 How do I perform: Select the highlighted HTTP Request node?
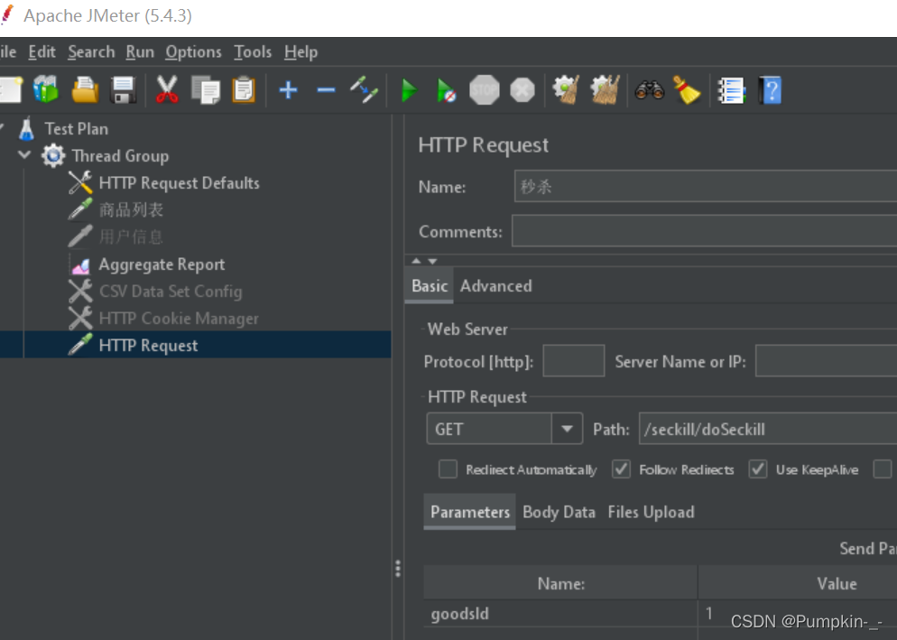(x=148, y=345)
